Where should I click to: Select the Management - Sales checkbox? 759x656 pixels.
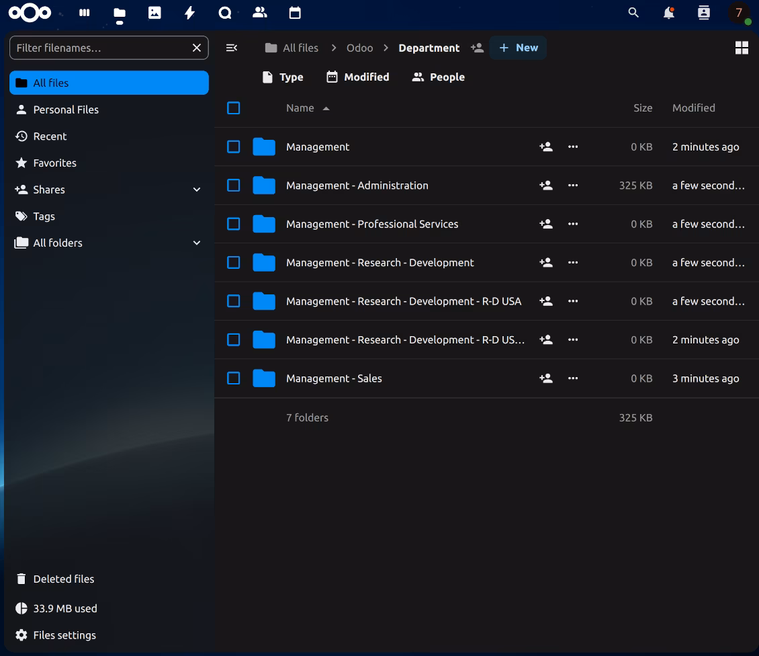coord(233,378)
